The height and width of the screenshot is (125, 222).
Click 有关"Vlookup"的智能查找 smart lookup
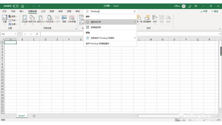click(110, 44)
